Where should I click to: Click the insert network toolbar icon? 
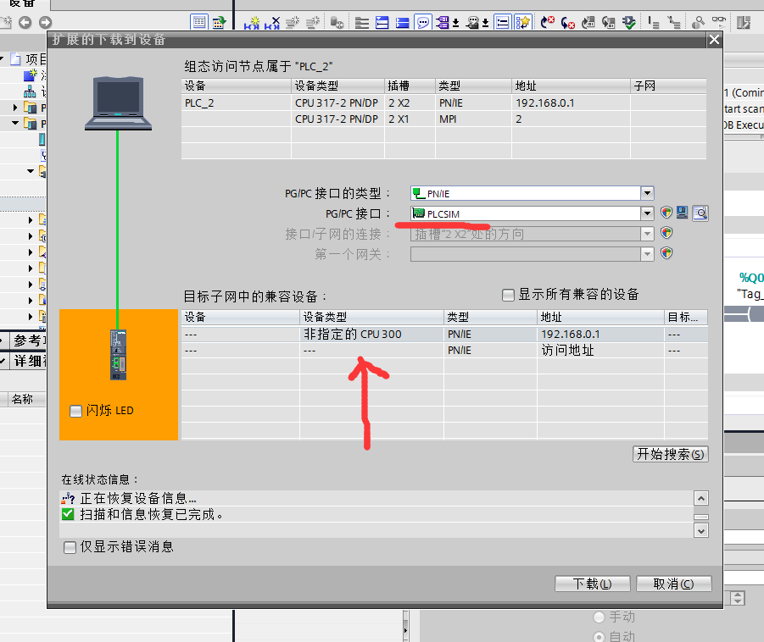252,22
